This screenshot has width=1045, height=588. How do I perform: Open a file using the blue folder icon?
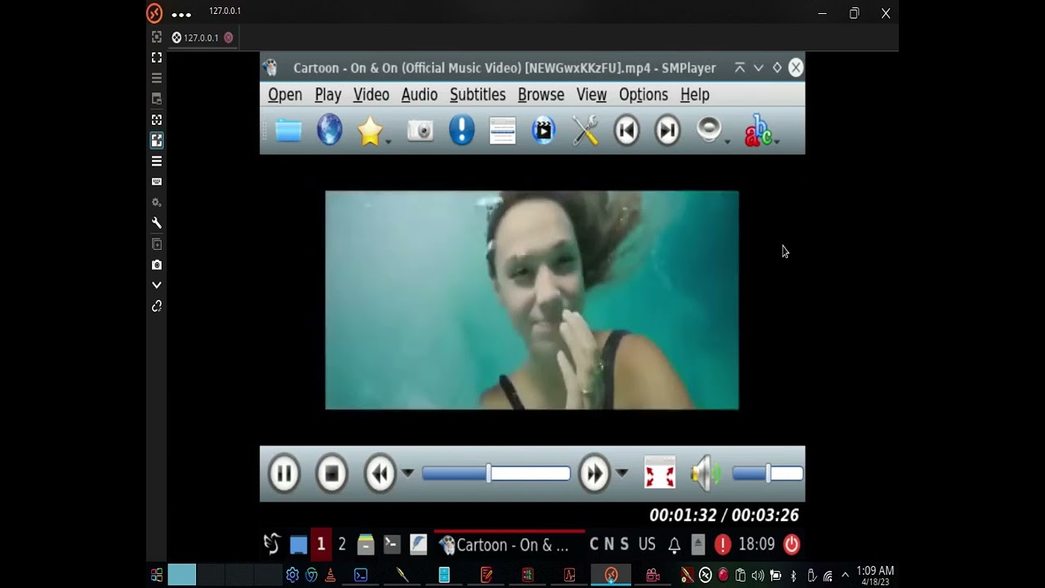coord(288,131)
